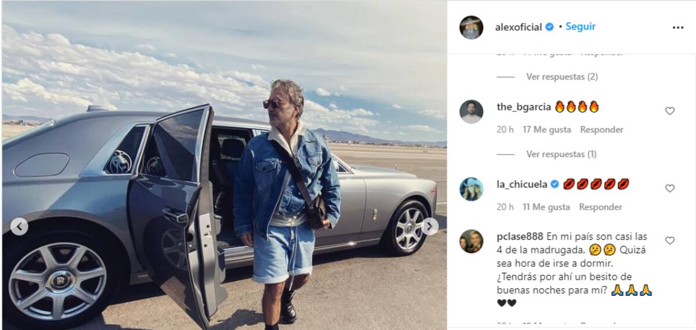696x330 pixels.
Task: Open the alexoficial username link
Action: (519, 27)
